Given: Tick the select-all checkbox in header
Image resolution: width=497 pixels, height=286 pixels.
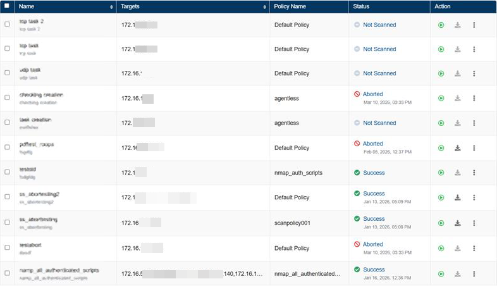Looking at the screenshot, I should 7,6.
